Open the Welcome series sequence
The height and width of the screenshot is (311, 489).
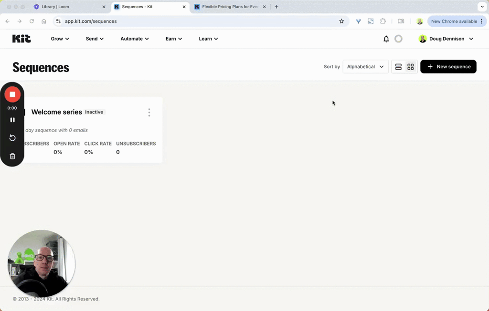tap(56, 112)
